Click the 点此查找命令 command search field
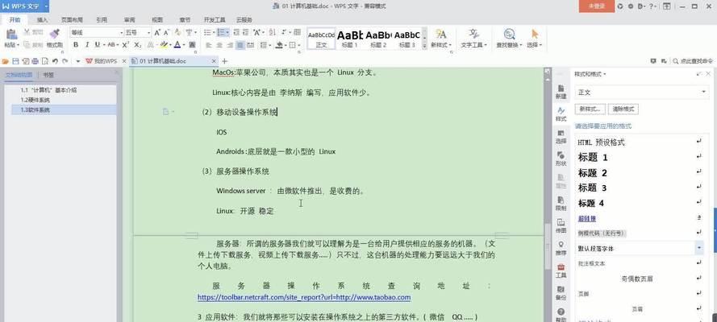 point(692,61)
